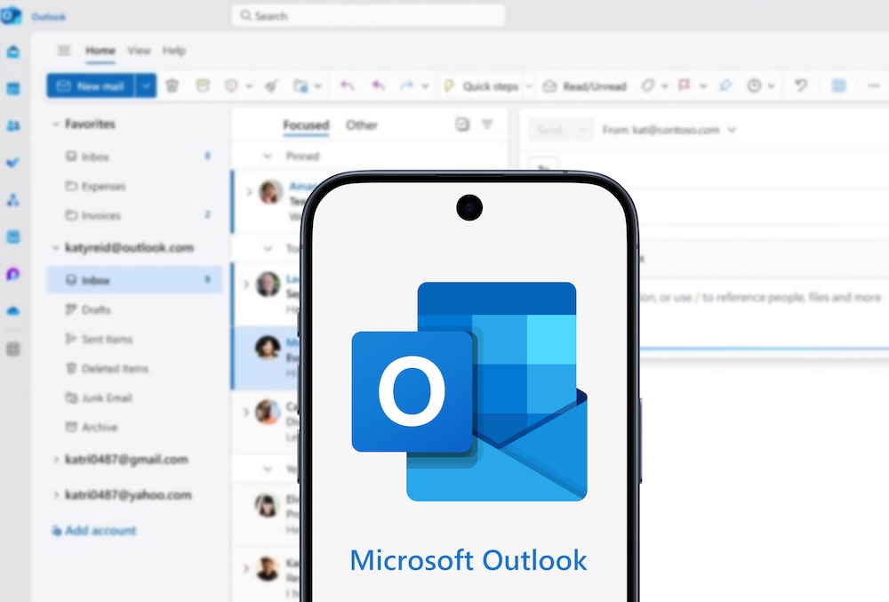Image resolution: width=889 pixels, height=602 pixels.
Task: Click the Snooze clock icon
Action: [754, 85]
